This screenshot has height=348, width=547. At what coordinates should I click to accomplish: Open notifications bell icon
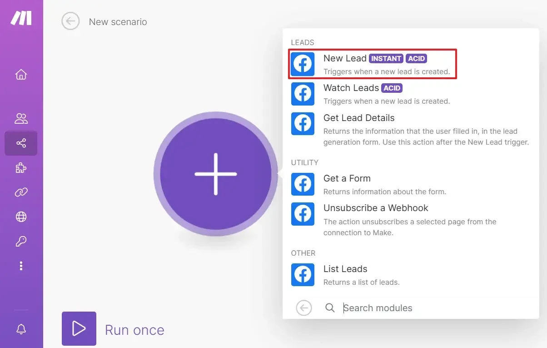pos(21,329)
